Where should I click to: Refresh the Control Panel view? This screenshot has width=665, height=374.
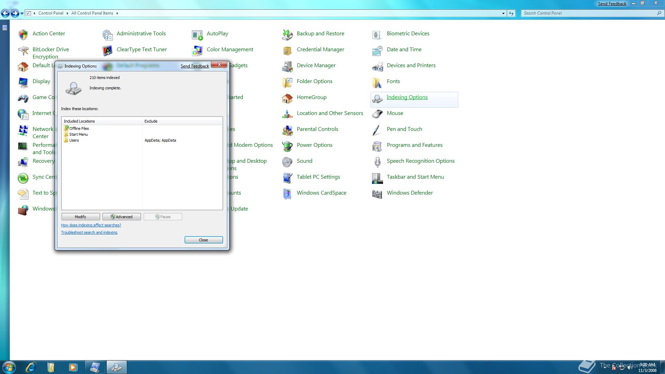(x=511, y=13)
